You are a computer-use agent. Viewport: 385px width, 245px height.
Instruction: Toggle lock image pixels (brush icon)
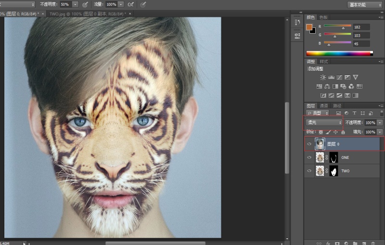click(328, 132)
